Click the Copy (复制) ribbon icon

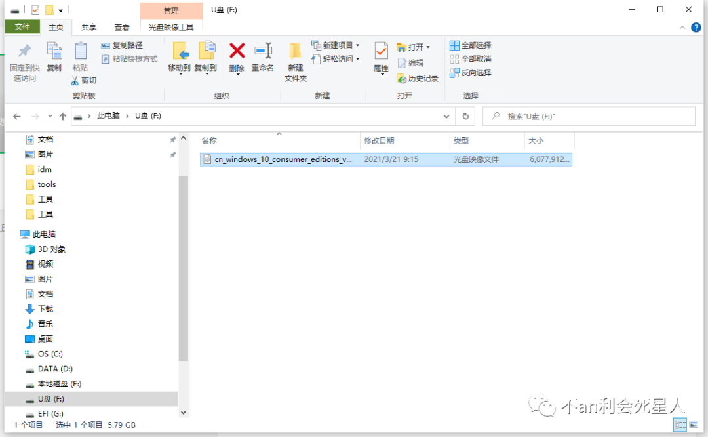pos(54,51)
